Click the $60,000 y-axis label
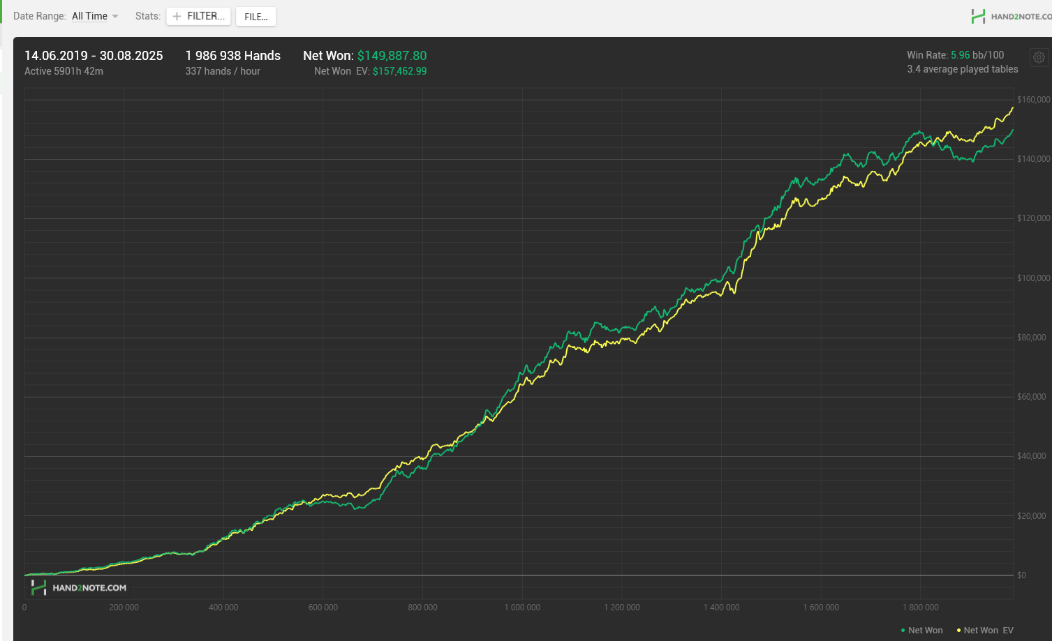1052x641 pixels. (1032, 397)
